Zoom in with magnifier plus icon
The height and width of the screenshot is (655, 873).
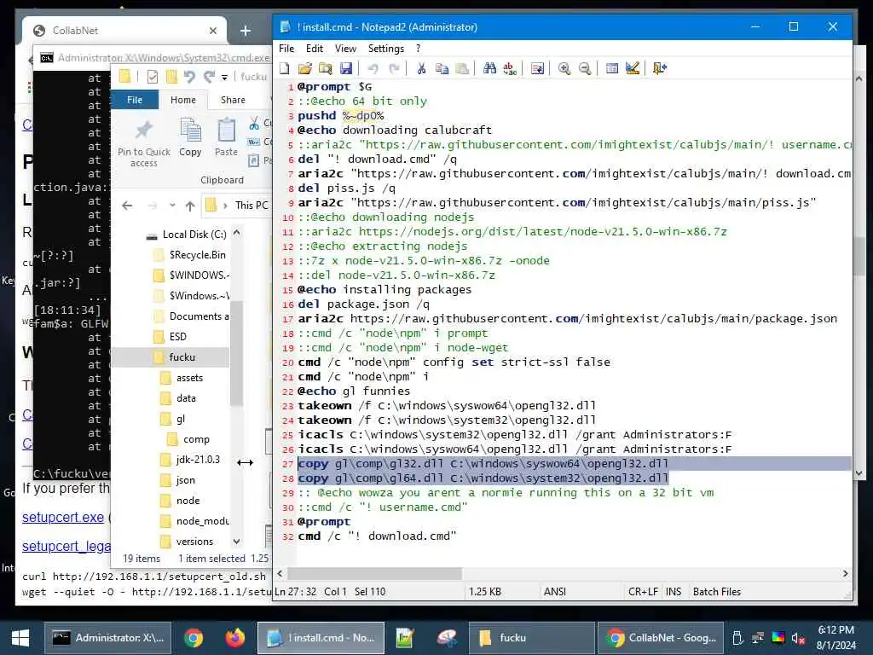click(x=564, y=68)
